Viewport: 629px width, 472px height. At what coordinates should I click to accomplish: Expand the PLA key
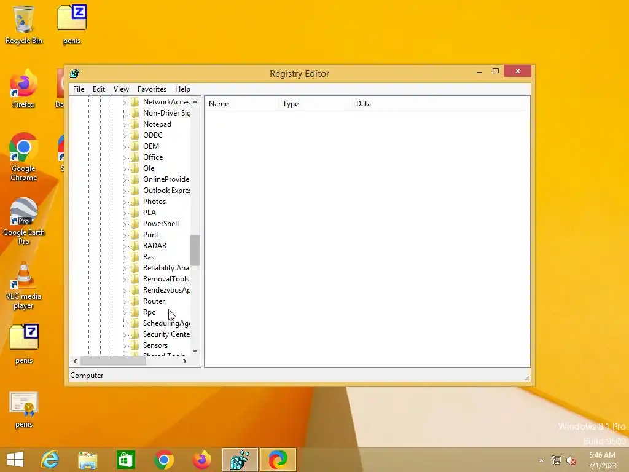click(124, 213)
